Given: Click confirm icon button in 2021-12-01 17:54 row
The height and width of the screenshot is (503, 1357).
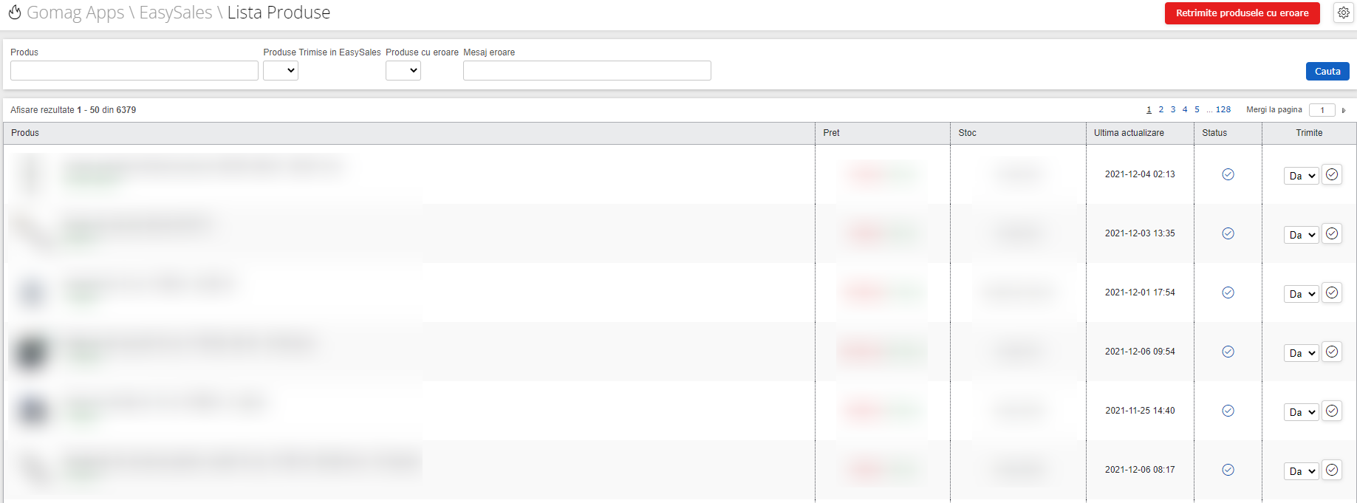Looking at the screenshot, I should (x=1331, y=293).
